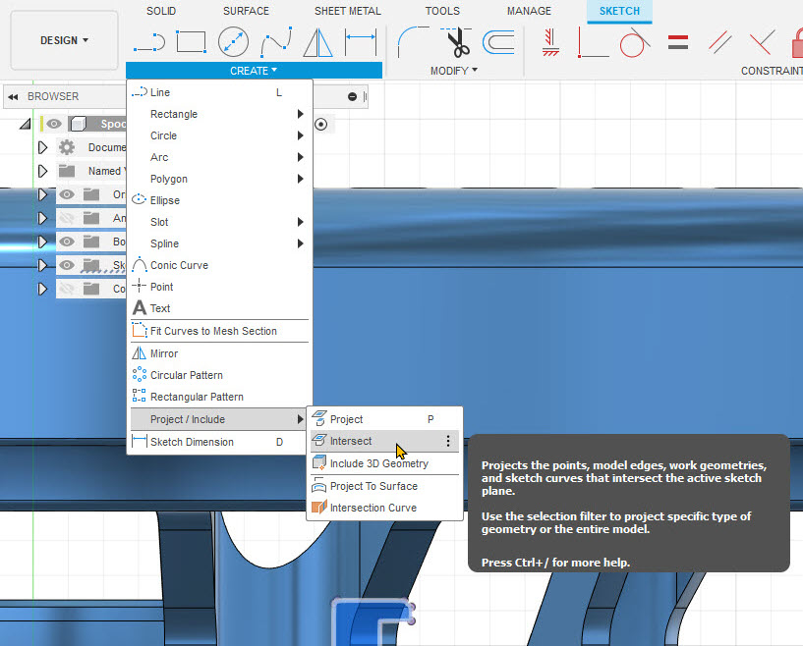Select the Circle tool icon in the toolbar

(232, 42)
